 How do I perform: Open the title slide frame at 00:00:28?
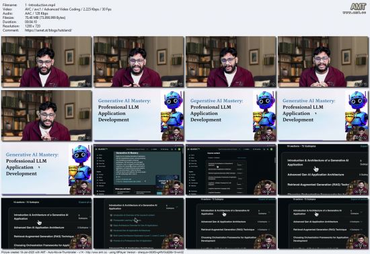[x=231, y=116]
